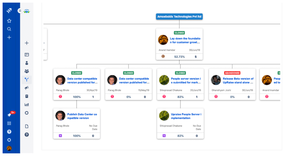Screen dimensions: 287x156
Task: Open the UpRaise profile person icon
Action: point(27,63)
